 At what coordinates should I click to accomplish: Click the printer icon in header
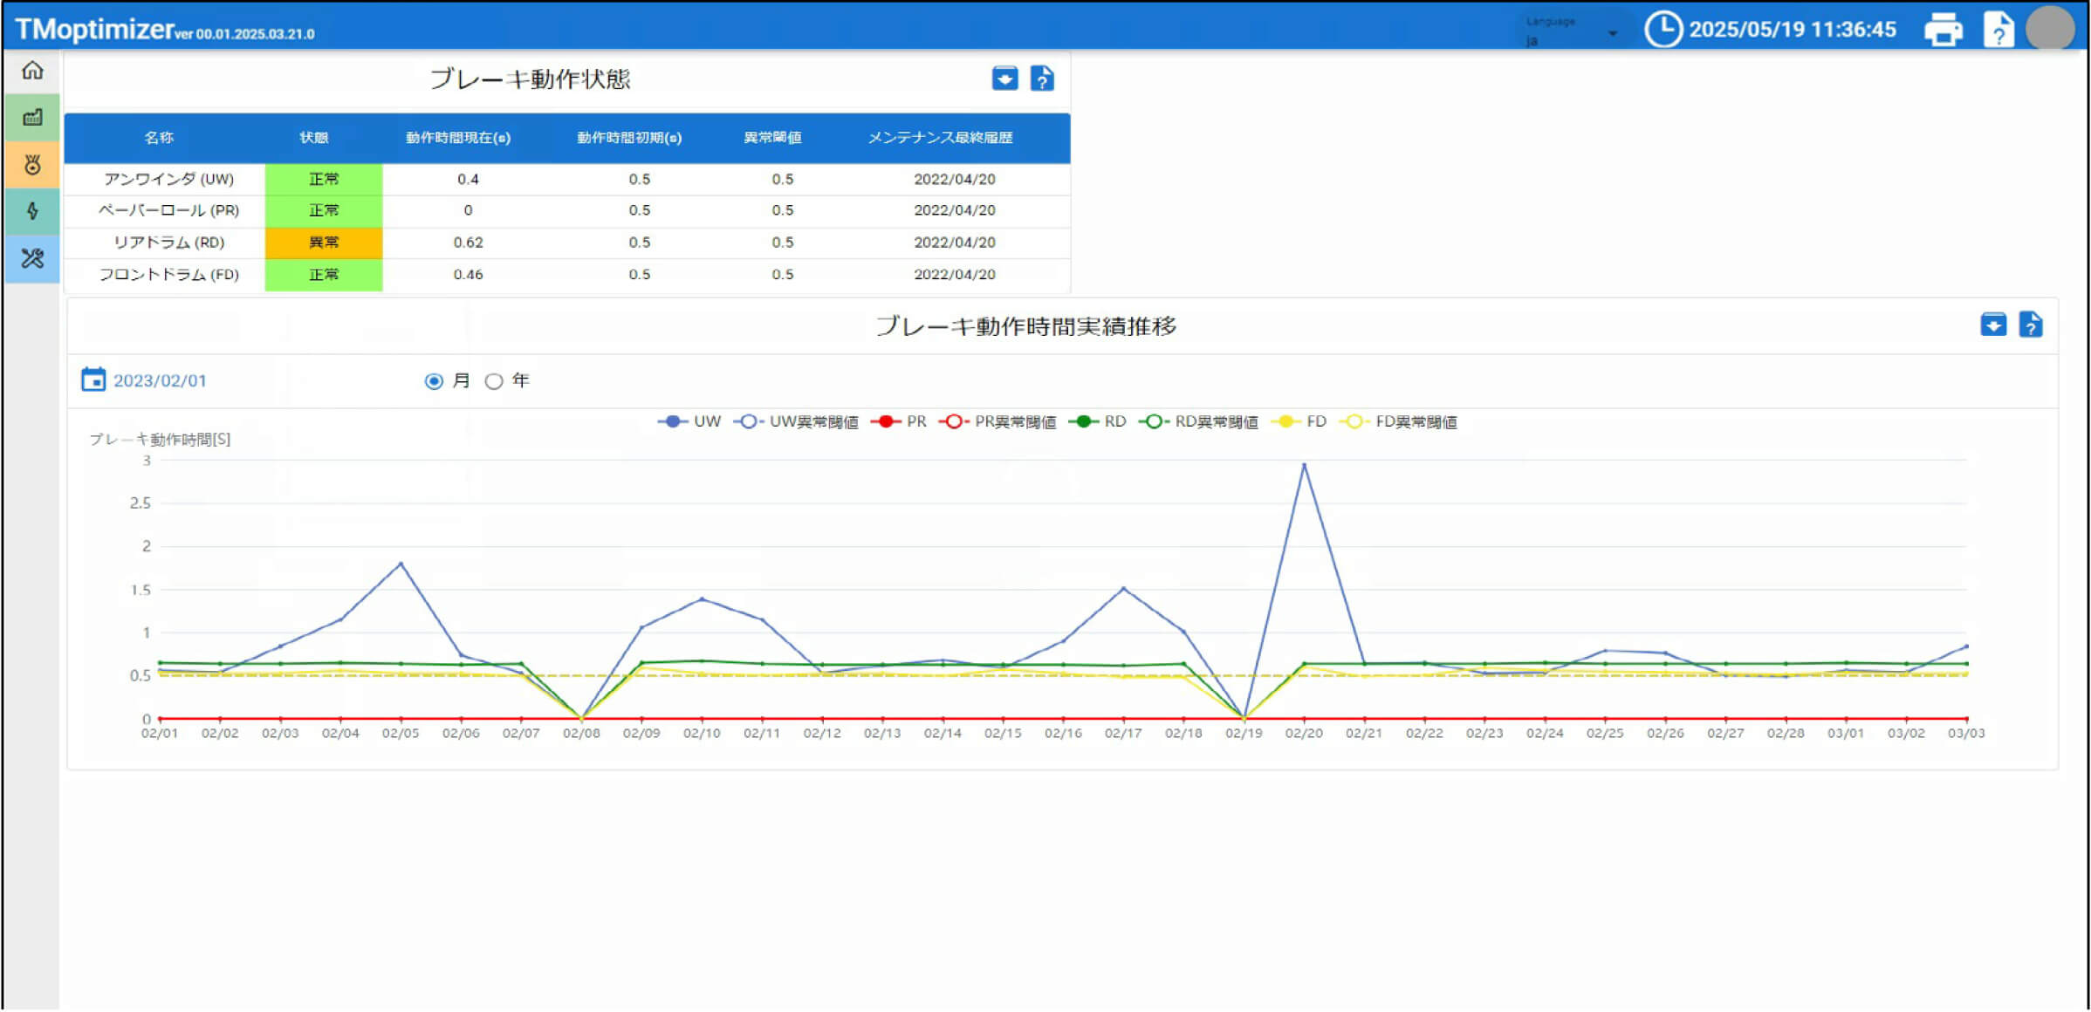1943,29
